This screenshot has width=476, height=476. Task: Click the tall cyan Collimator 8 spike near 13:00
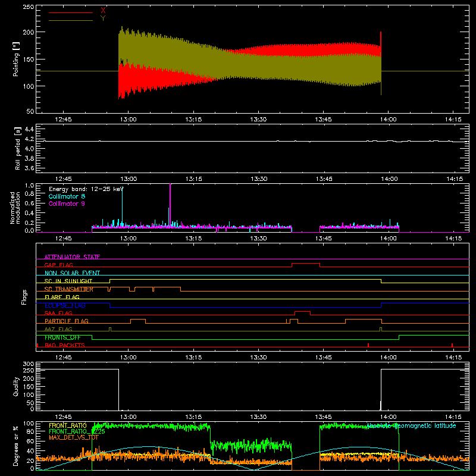click(122, 206)
